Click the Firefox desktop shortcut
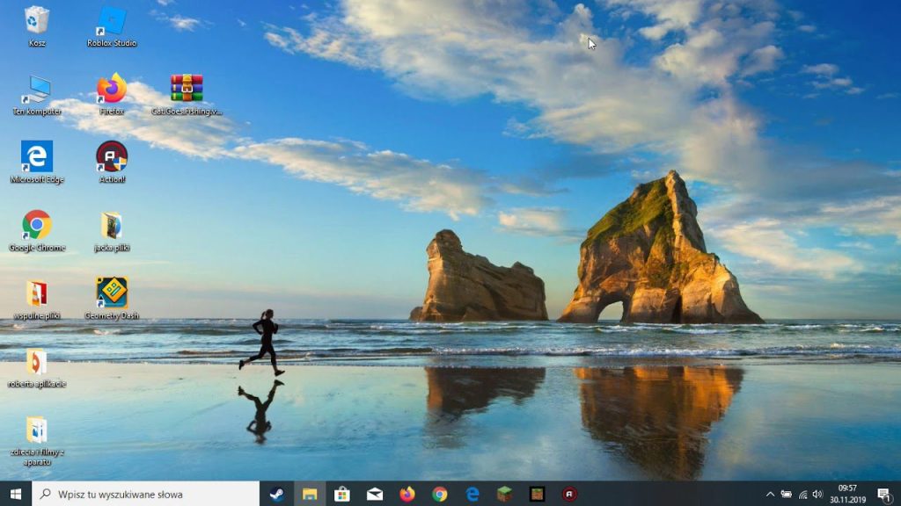The image size is (901, 506). pos(112,89)
